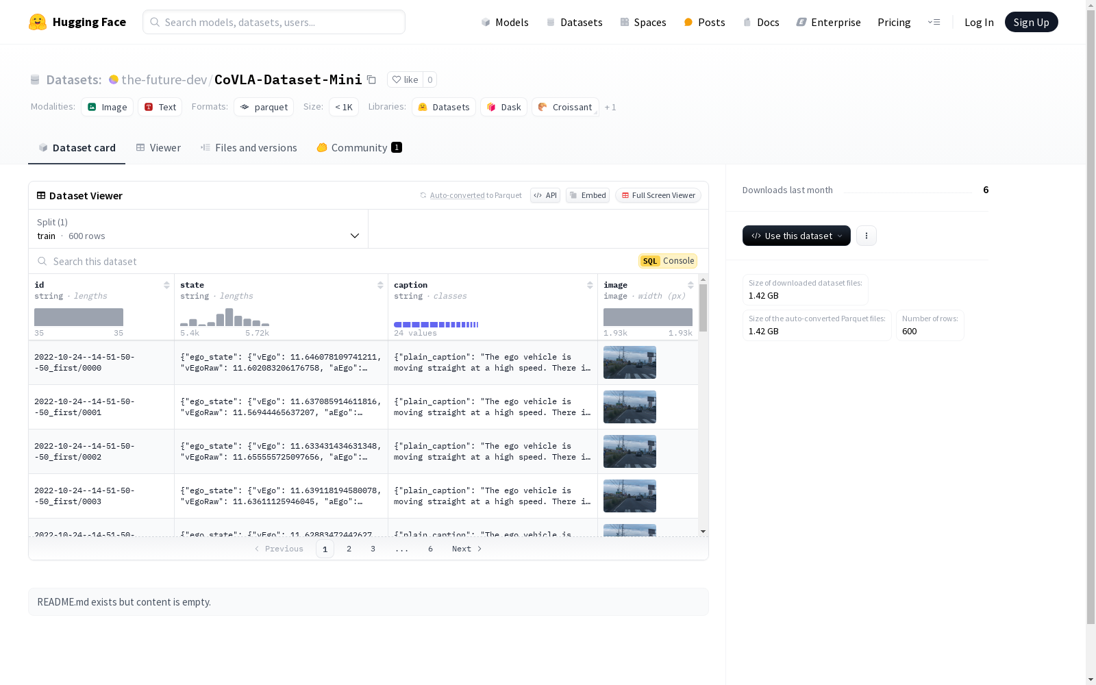Sort by the caption column
Viewport: 1096px width, 685px height.
click(x=590, y=285)
